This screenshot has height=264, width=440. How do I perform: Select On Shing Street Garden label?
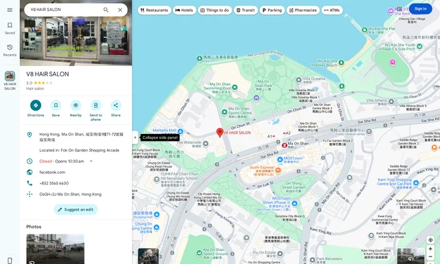coord(294,187)
